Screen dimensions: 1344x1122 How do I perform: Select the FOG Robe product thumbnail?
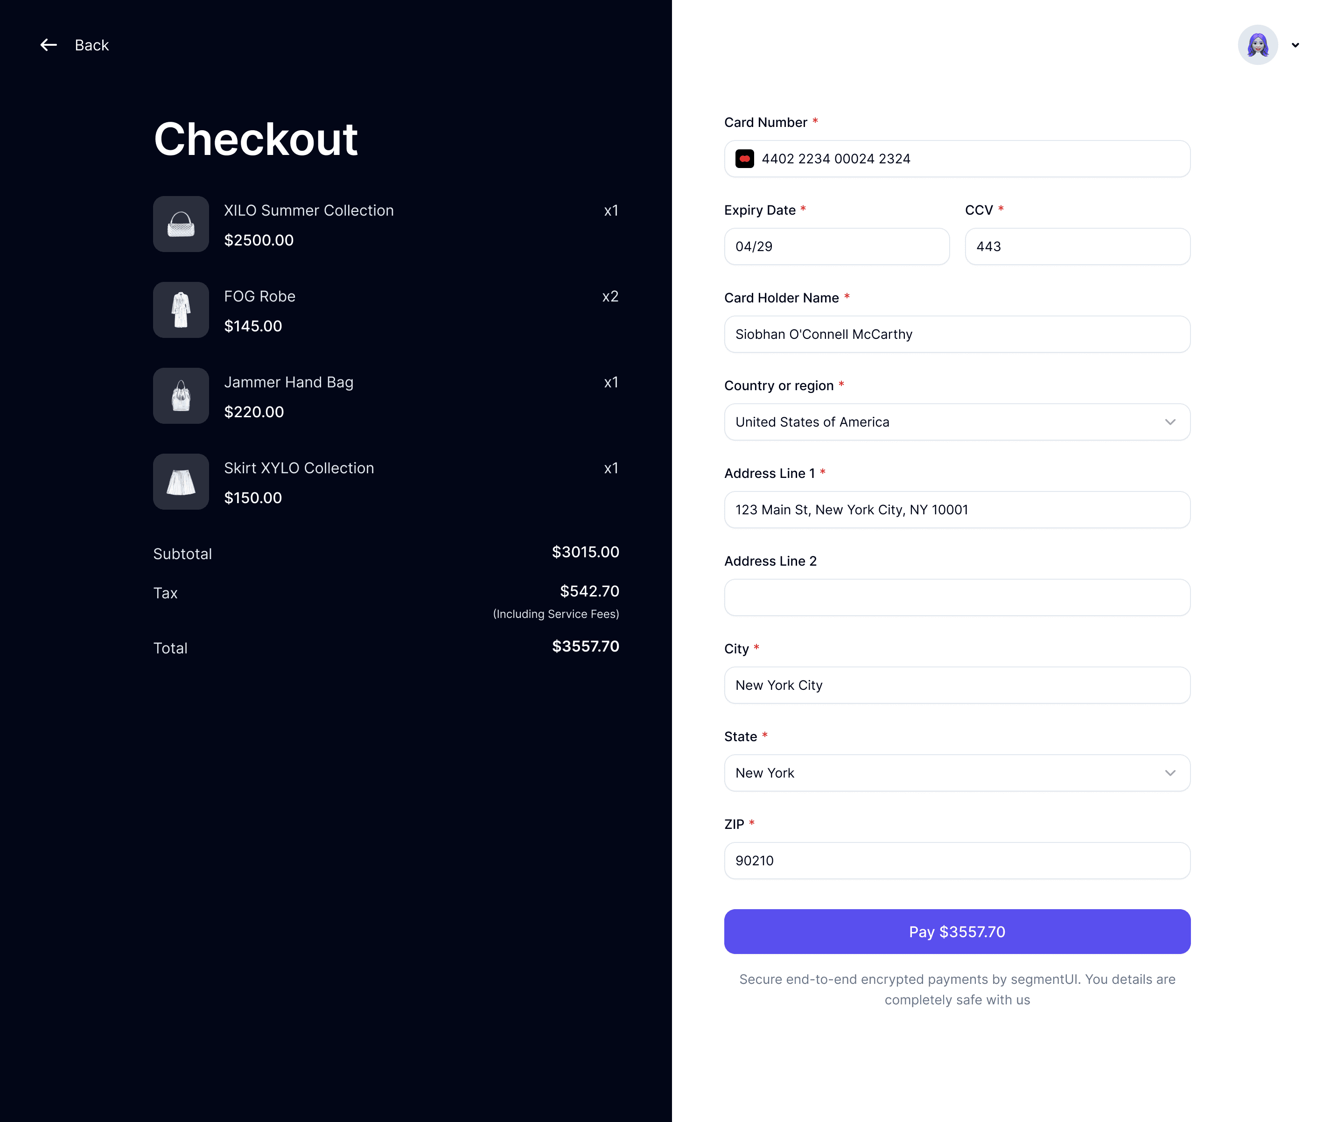click(x=181, y=310)
